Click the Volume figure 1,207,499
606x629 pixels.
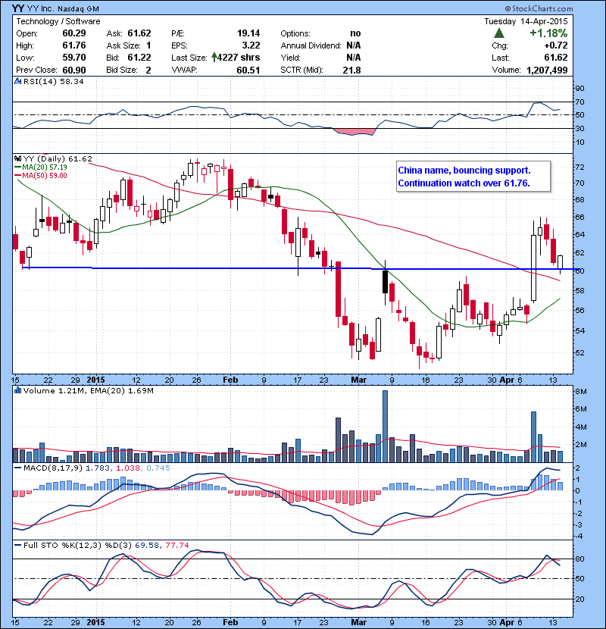[547, 70]
